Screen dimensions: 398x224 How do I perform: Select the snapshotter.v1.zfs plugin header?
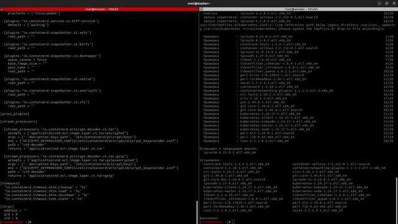pyautogui.click(x=47, y=102)
